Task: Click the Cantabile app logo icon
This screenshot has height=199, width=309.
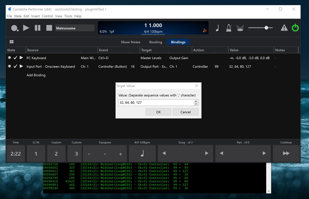Action: [10, 9]
